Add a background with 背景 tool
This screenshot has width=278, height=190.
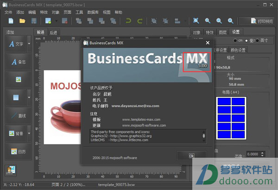(16, 134)
